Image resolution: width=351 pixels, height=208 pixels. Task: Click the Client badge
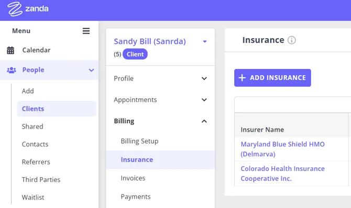tap(135, 54)
